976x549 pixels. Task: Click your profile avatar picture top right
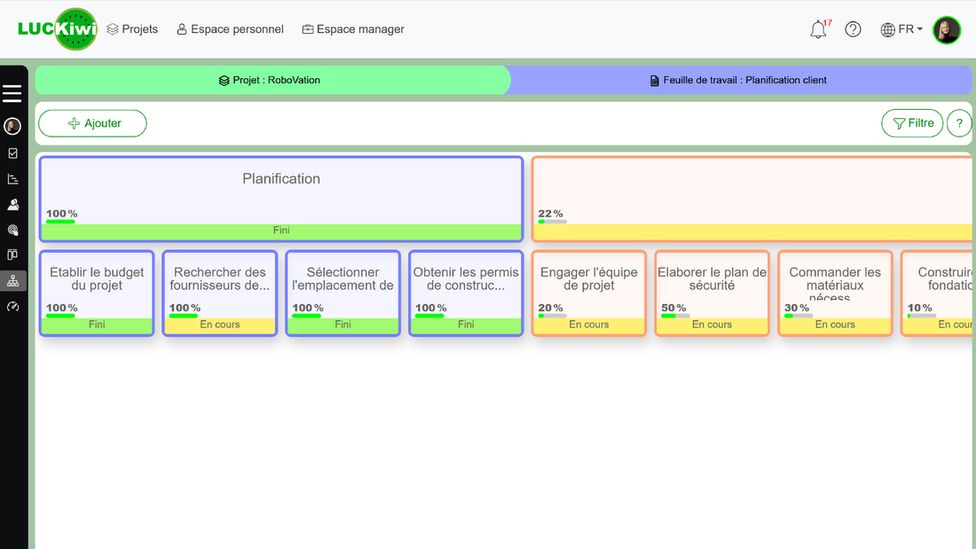(947, 29)
